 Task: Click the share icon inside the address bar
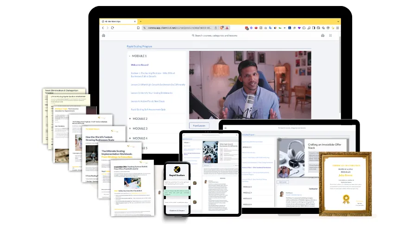coord(215,28)
